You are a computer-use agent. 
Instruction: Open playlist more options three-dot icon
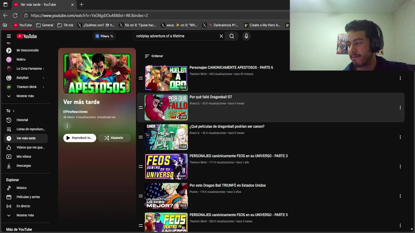coord(67,126)
